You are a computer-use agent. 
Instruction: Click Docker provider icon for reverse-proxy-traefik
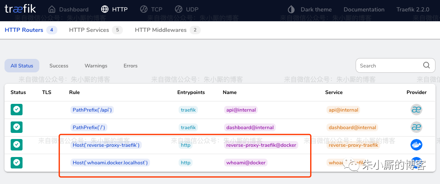416,145
